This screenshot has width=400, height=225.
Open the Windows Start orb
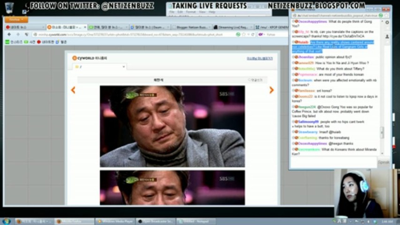(7, 221)
